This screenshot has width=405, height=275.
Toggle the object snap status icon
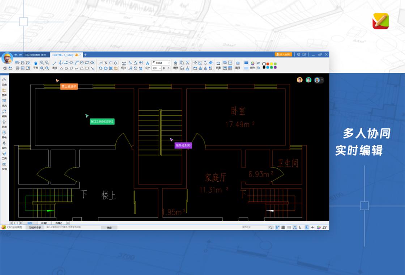click(295, 228)
